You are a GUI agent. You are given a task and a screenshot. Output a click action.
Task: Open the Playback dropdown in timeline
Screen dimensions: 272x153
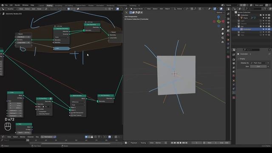(135, 143)
